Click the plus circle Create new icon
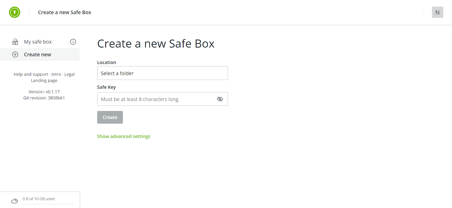The width and height of the screenshot is (452, 208). [x=15, y=55]
